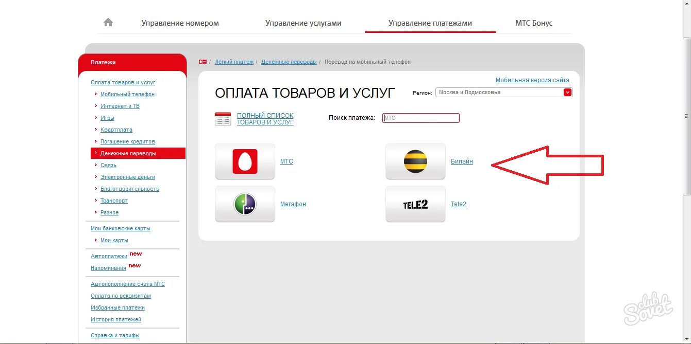
Task: Click the Легкий платеж breadcrumb
Action: 234,62
